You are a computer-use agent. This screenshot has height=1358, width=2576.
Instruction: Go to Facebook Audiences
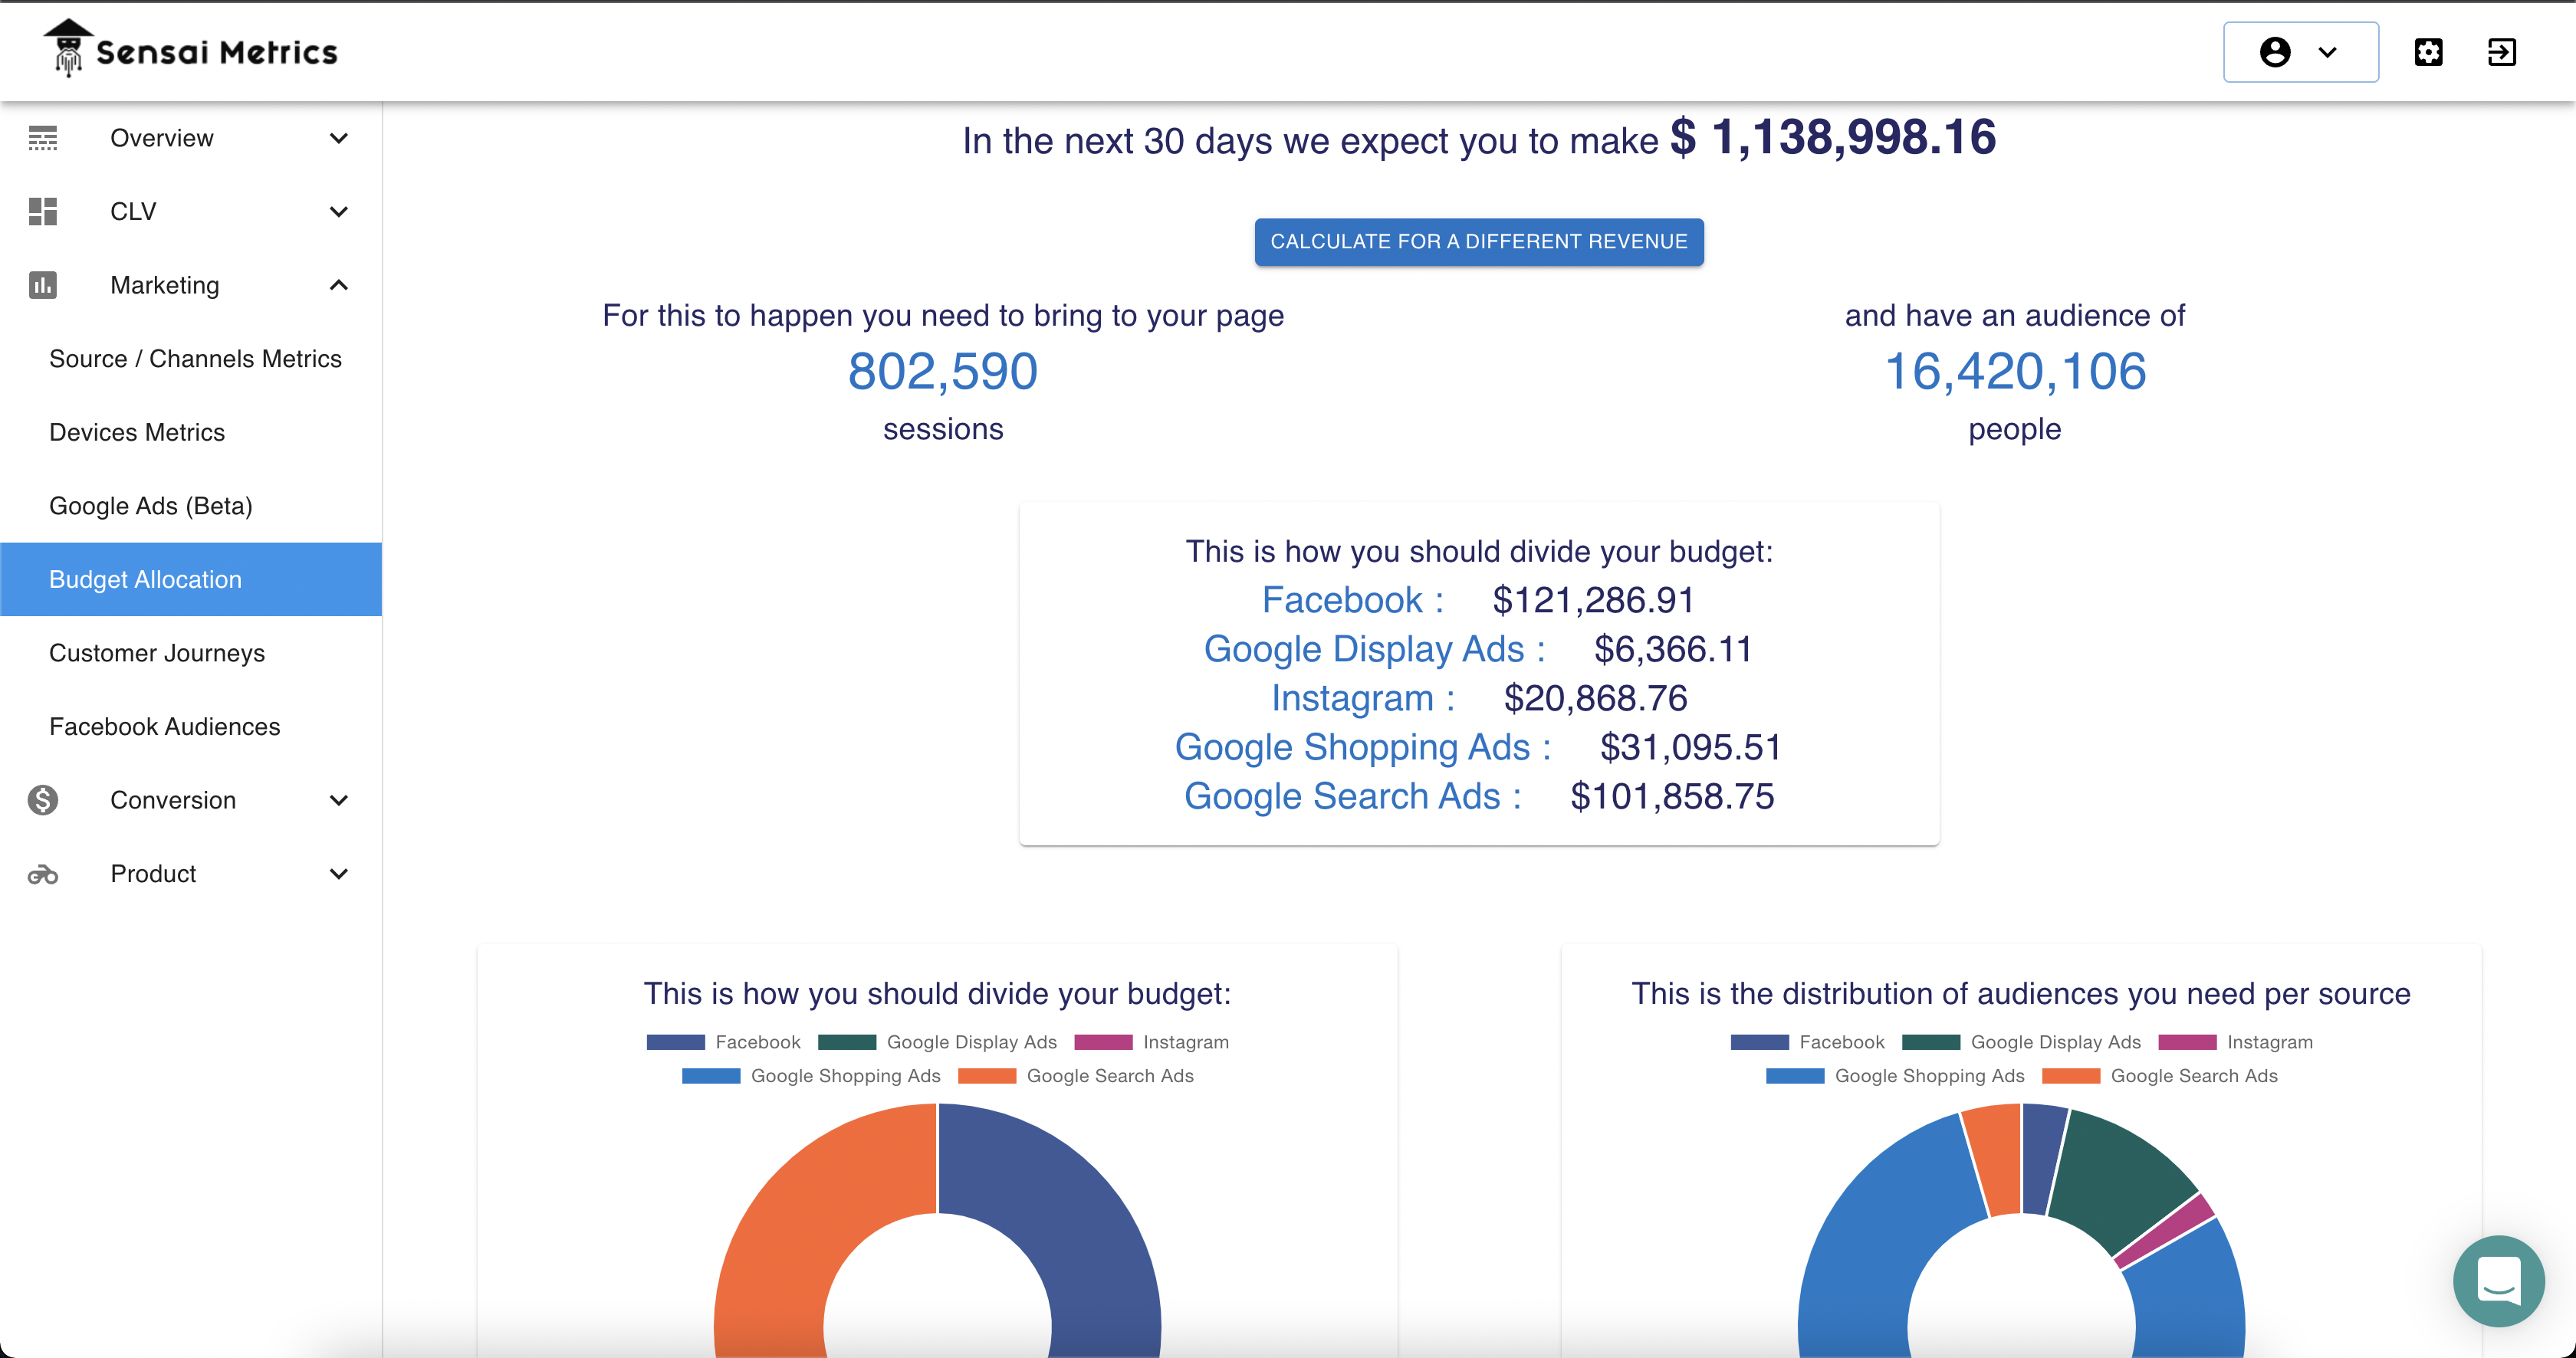(x=191, y=727)
